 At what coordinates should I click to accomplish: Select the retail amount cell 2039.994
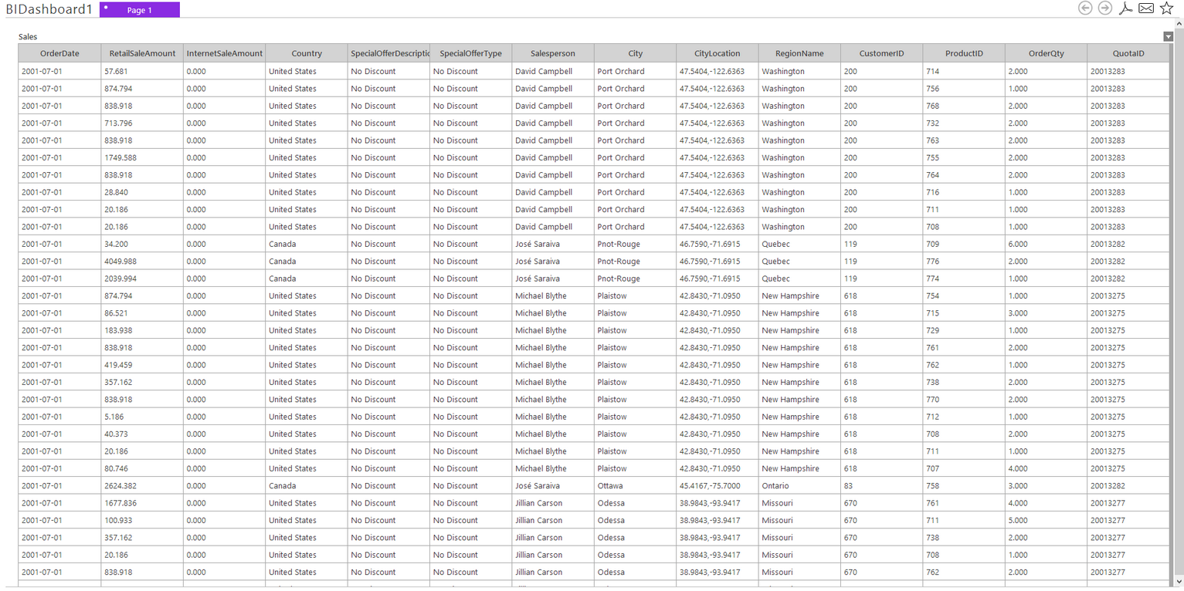tap(142, 279)
